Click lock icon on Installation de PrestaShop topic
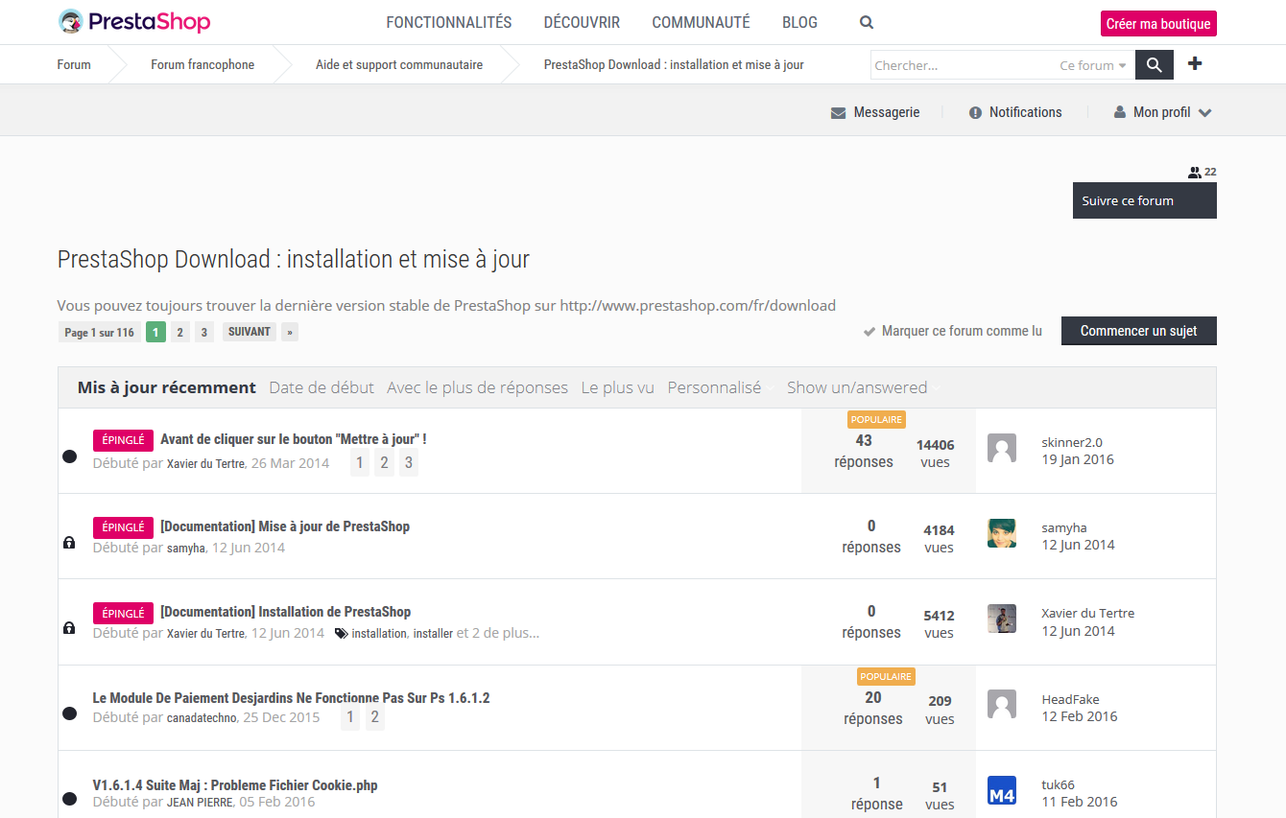 (x=69, y=628)
